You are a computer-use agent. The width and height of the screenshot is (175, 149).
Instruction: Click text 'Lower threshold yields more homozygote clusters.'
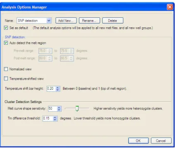point(107,118)
